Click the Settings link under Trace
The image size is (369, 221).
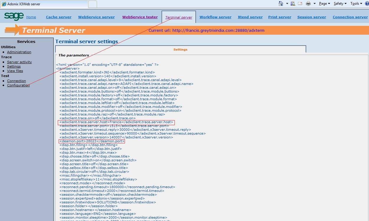point(14,66)
